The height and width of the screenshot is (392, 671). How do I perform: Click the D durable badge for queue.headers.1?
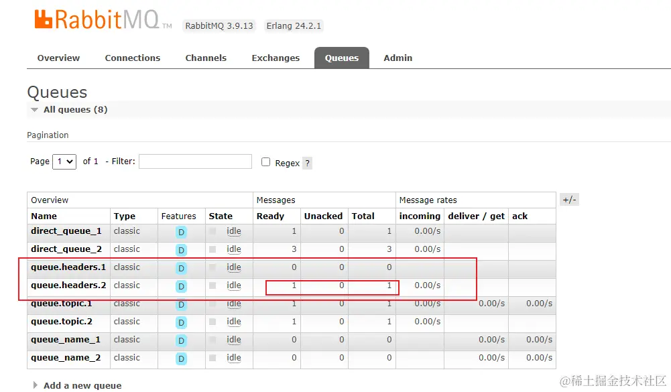tap(181, 268)
